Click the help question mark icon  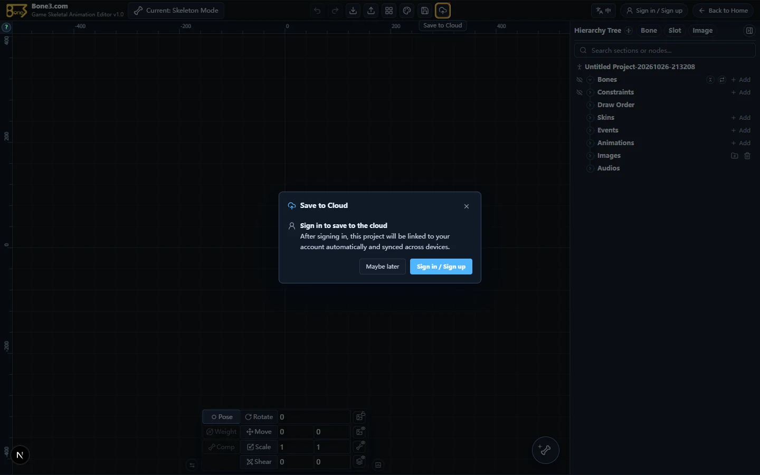(x=6, y=27)
